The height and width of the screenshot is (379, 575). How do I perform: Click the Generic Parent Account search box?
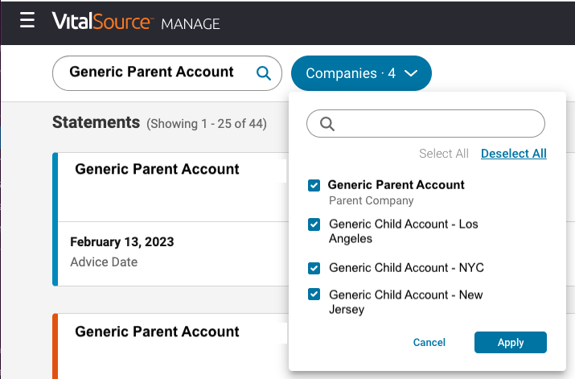tap(152, 72)
